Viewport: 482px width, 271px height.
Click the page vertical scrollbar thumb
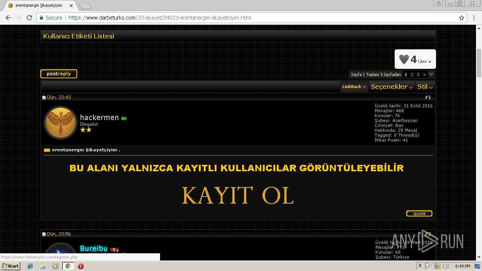click(x=479, y=62)
